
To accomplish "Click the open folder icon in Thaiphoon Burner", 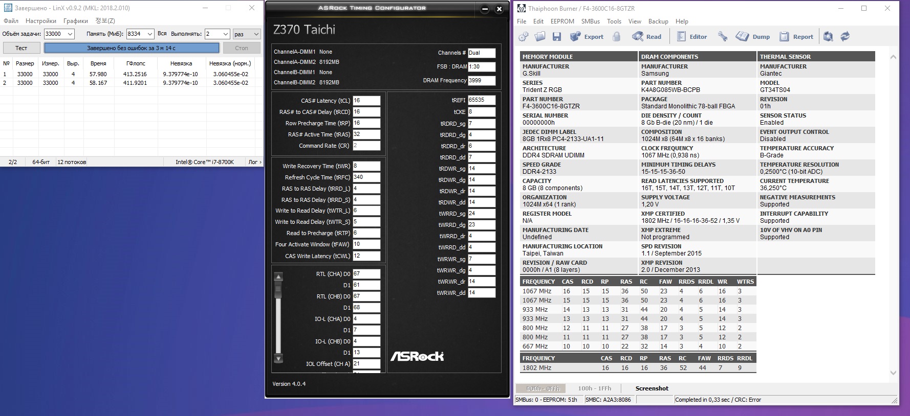I will coord(540,36).
